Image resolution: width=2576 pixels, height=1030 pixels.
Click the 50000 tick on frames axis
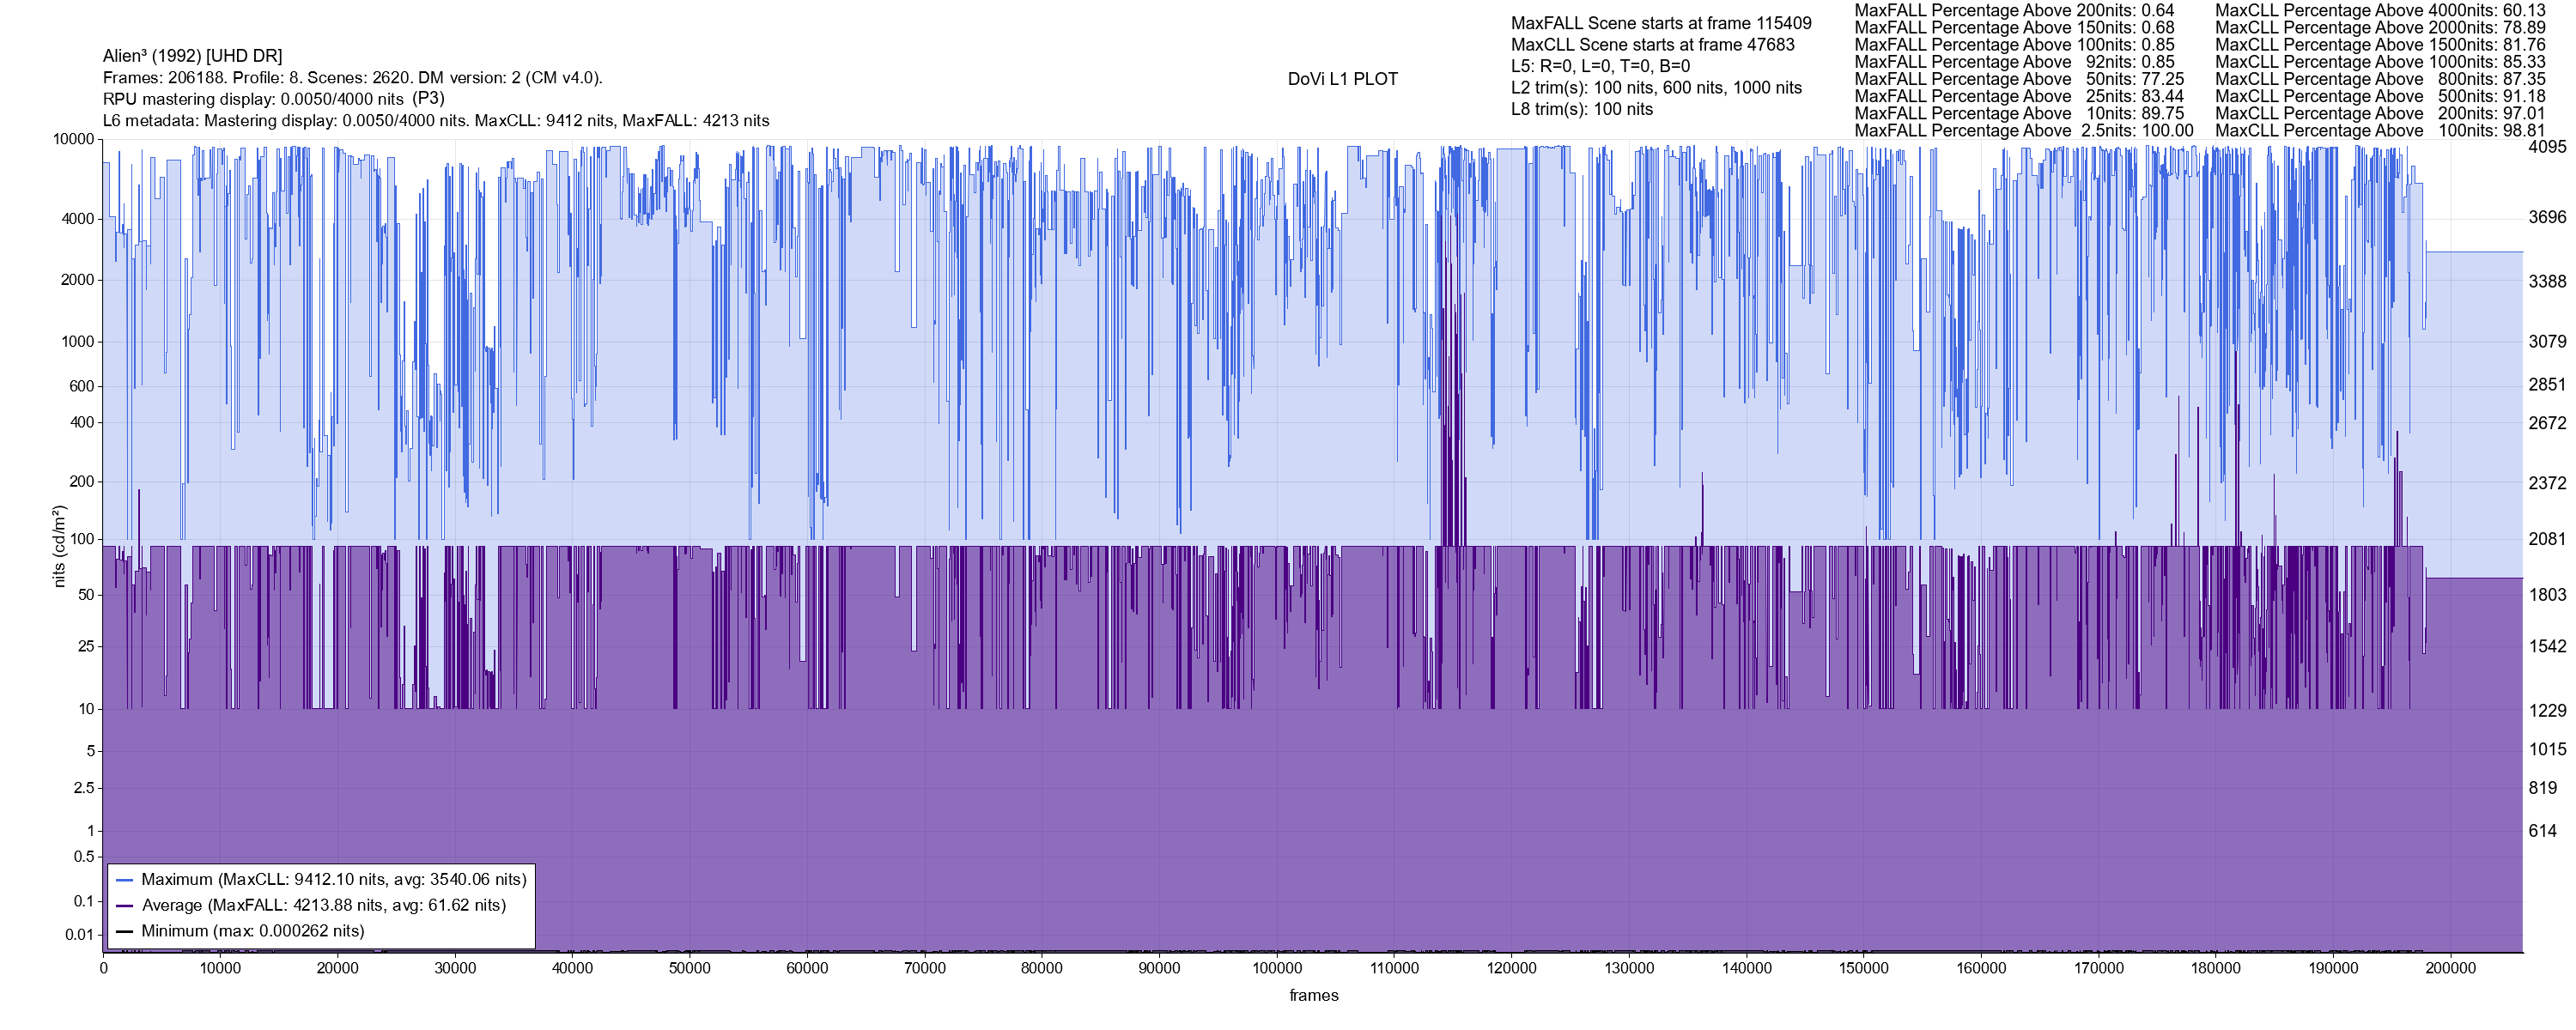689,968
